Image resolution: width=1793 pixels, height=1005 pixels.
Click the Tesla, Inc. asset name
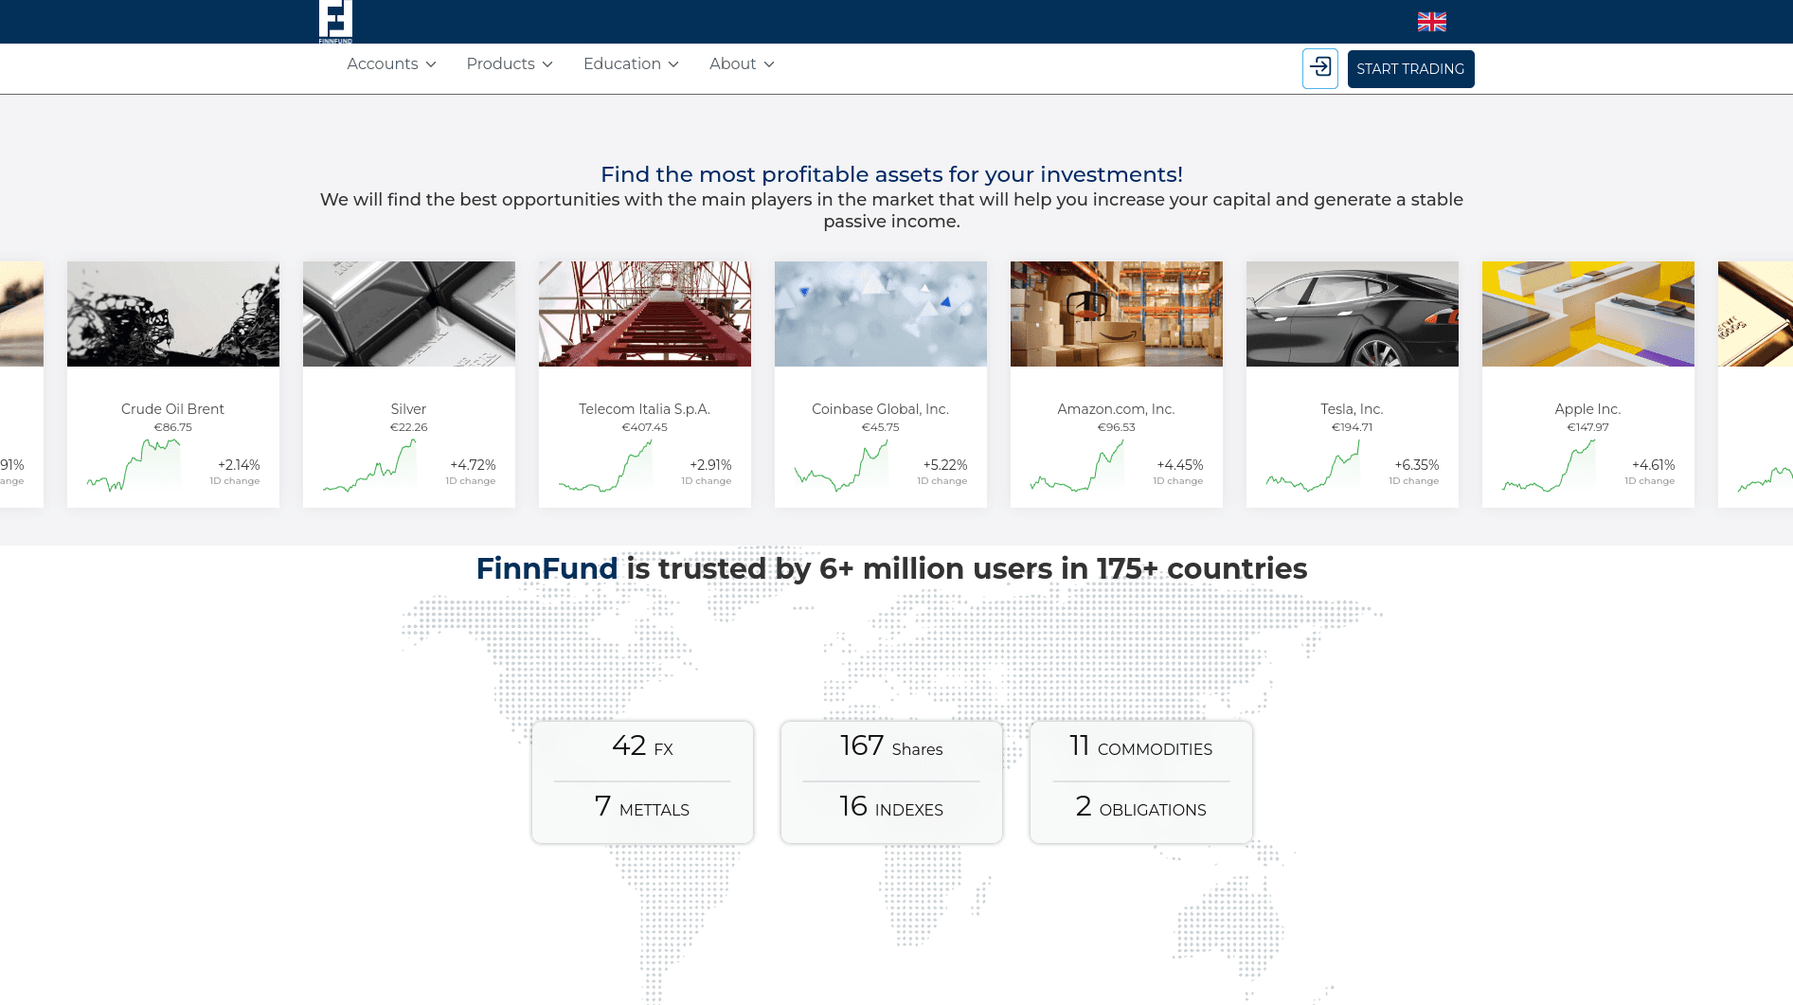[1352, 409]
